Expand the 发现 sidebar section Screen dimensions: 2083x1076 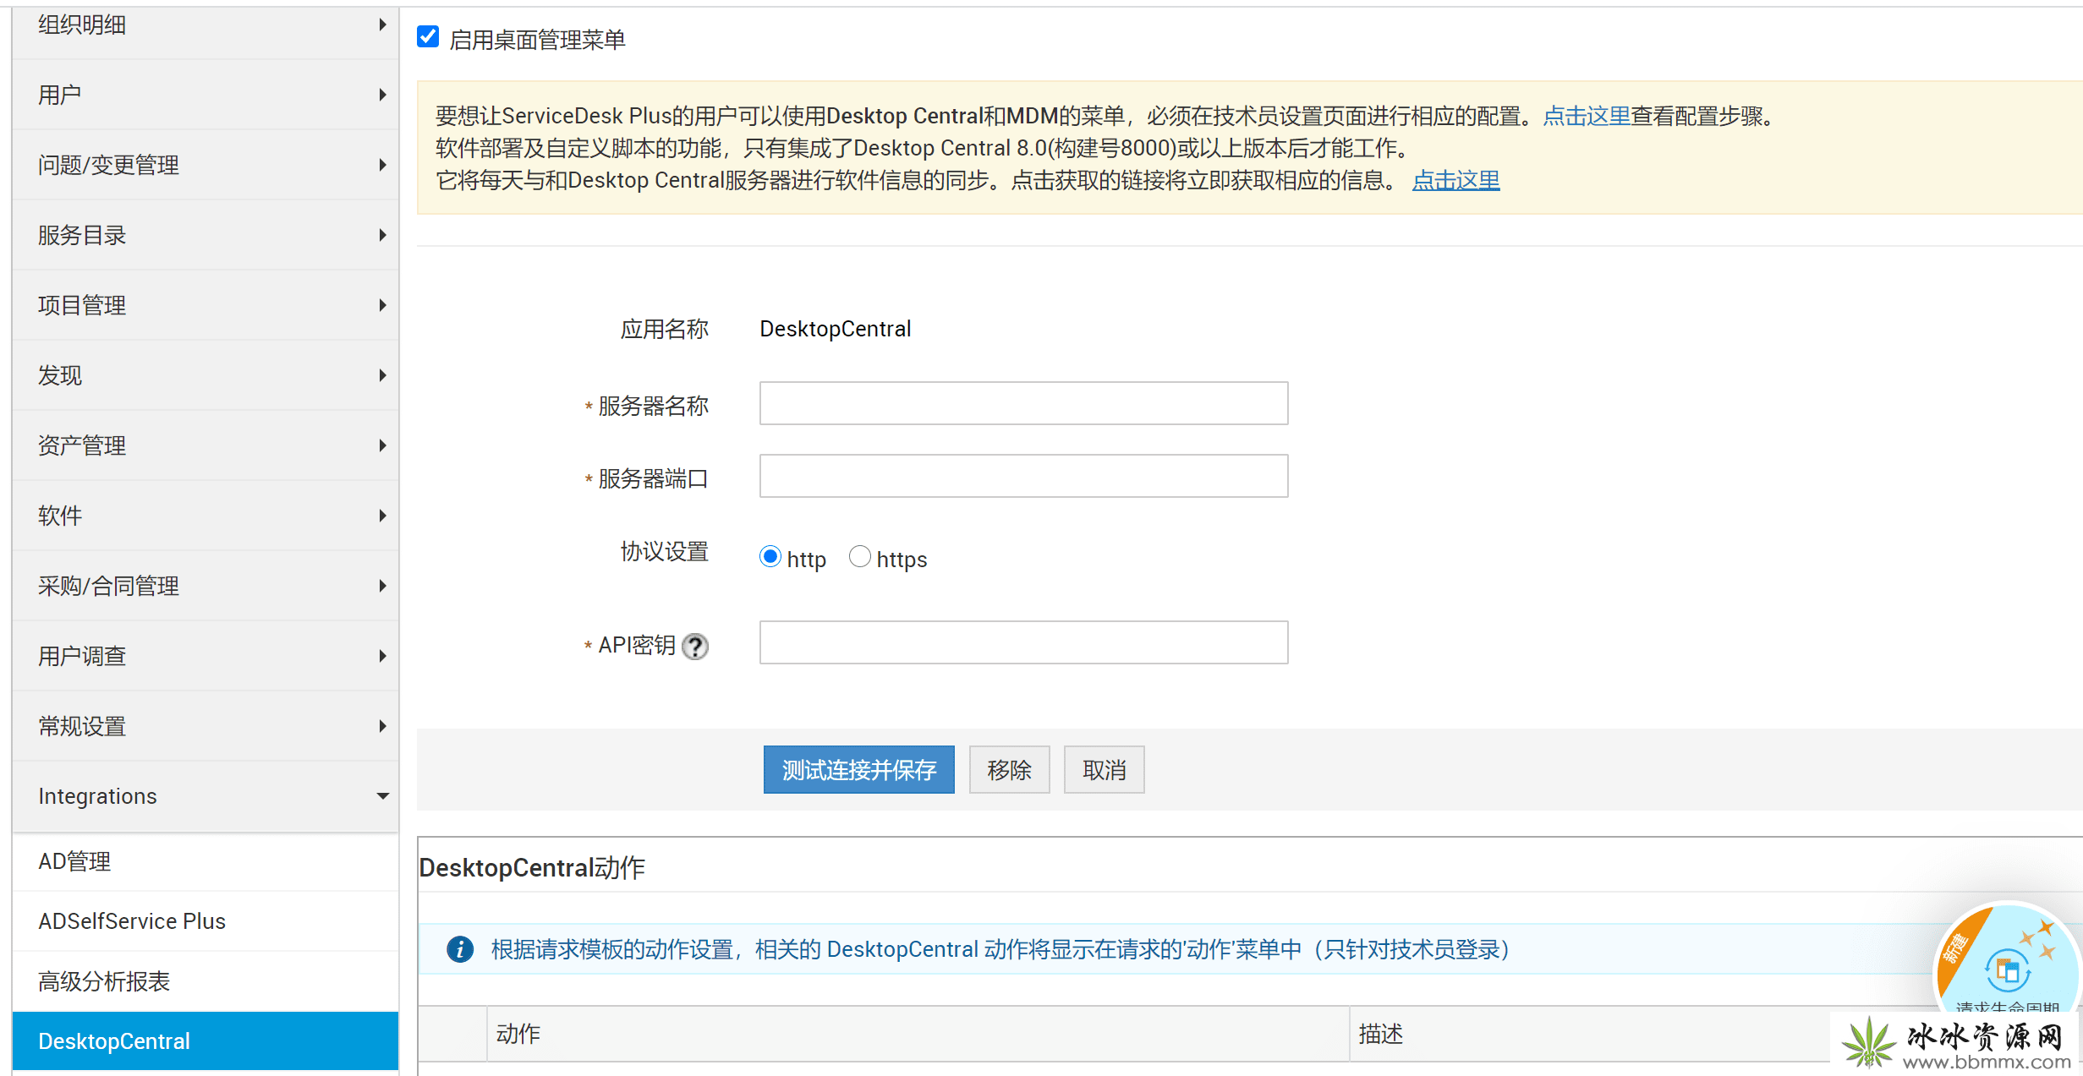click(206, 375)
